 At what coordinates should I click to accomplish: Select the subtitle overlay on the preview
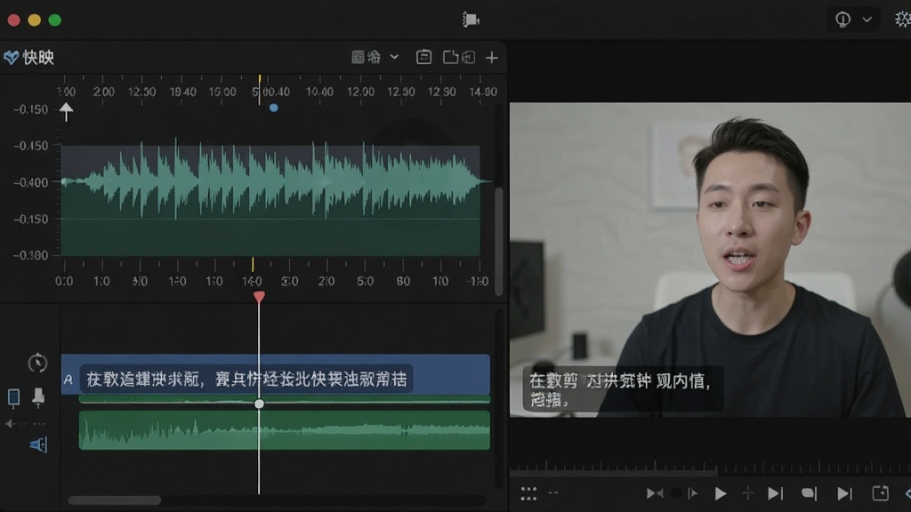(x=623, y=389)
